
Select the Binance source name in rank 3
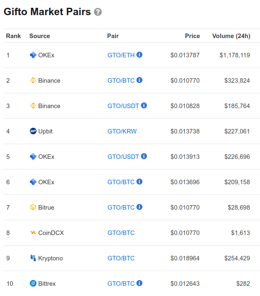(49, 106)
